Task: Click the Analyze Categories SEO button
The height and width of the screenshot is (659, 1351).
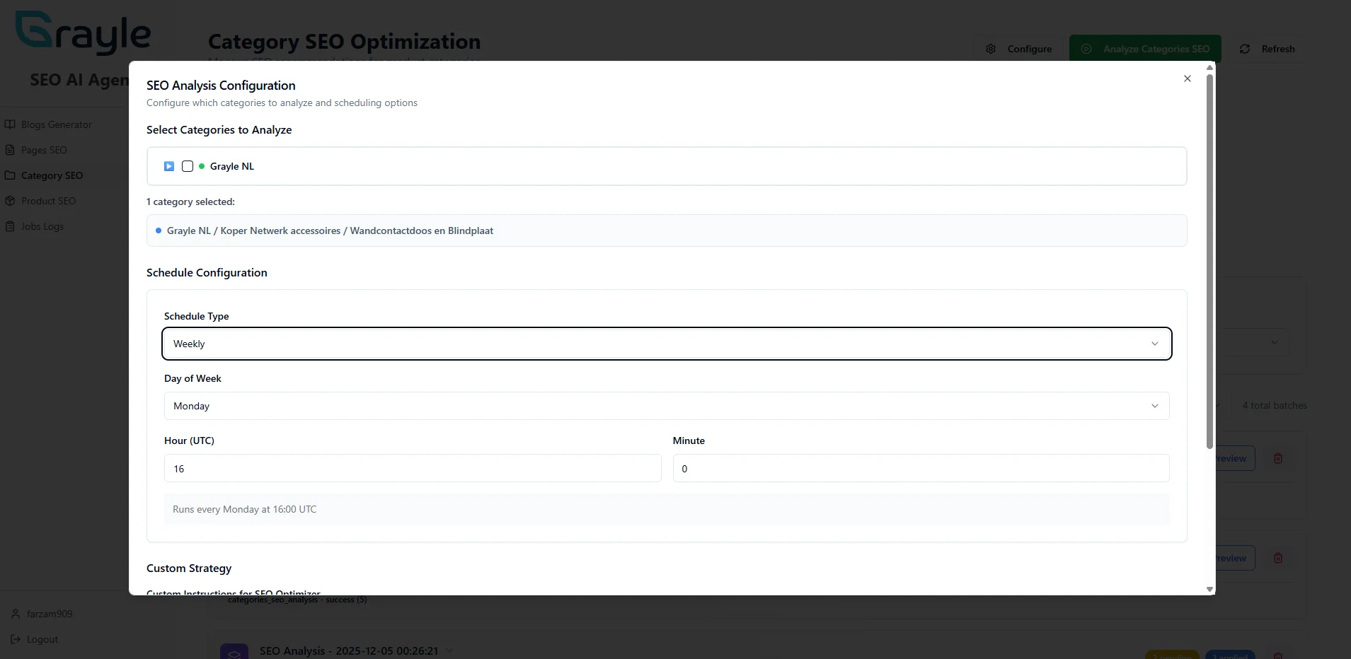Action: (x=1144, y=48)
